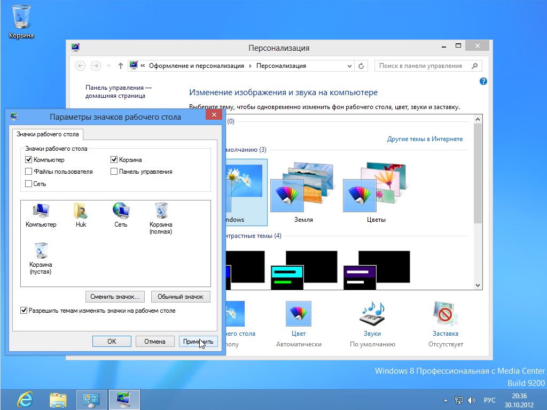Click the Обычный значок button
Screen dimensions: 547x410
(181, 297)
